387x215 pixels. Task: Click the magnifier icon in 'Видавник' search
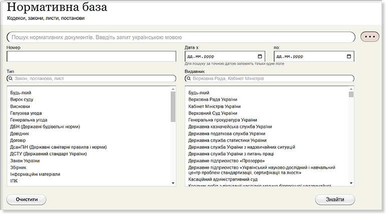tap(189, 78)
